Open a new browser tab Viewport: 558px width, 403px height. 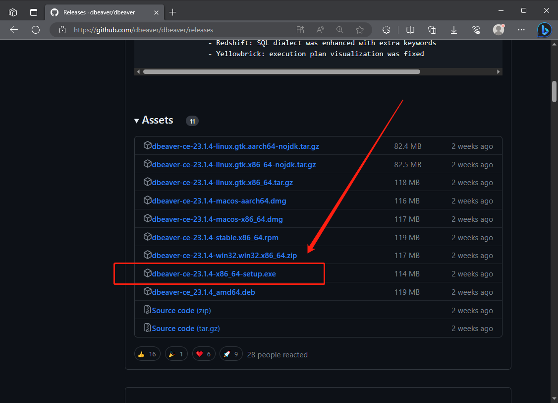point(172,12)
